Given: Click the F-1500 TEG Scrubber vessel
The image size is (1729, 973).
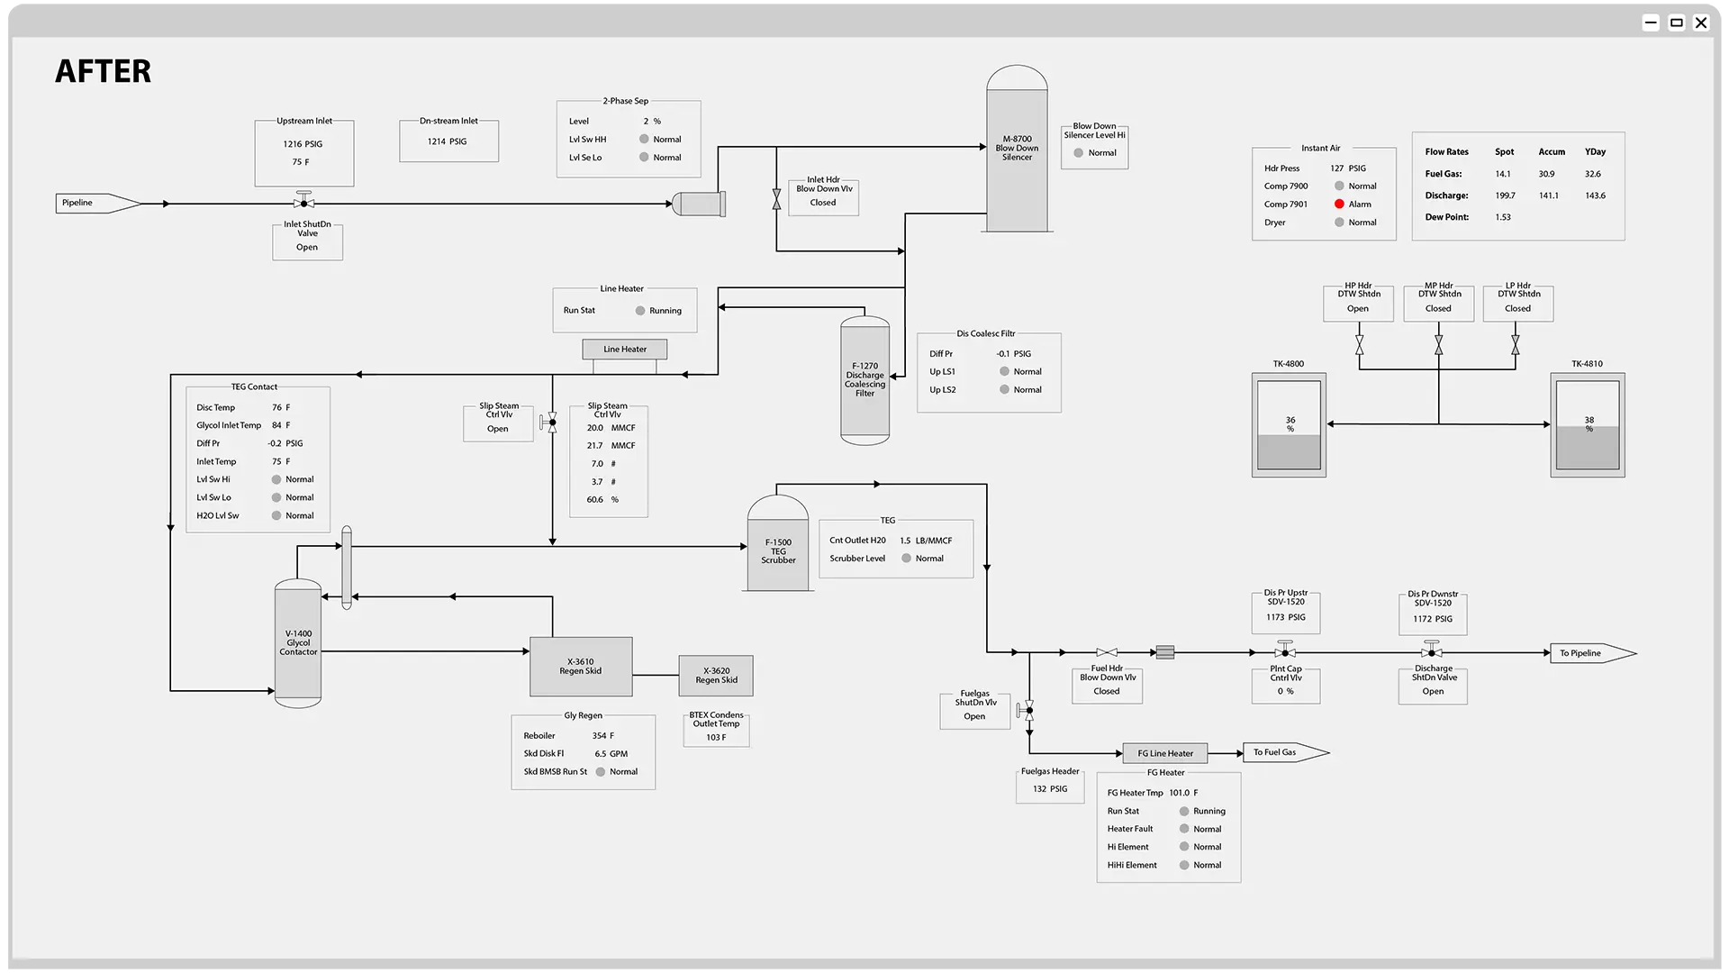Looking at the screenshot, I should [x=778, y=550].
